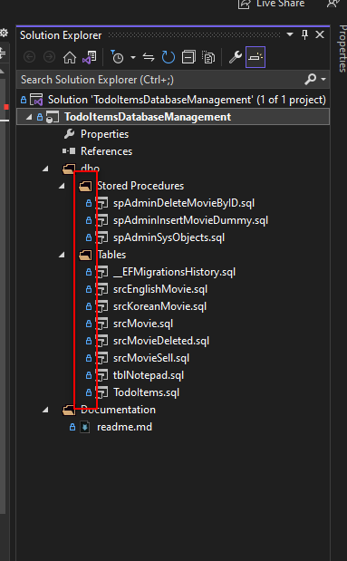This screenshot has height=561, width=347.
Task: Select srcMovie.sql file
Action: (x=143, y=324)
